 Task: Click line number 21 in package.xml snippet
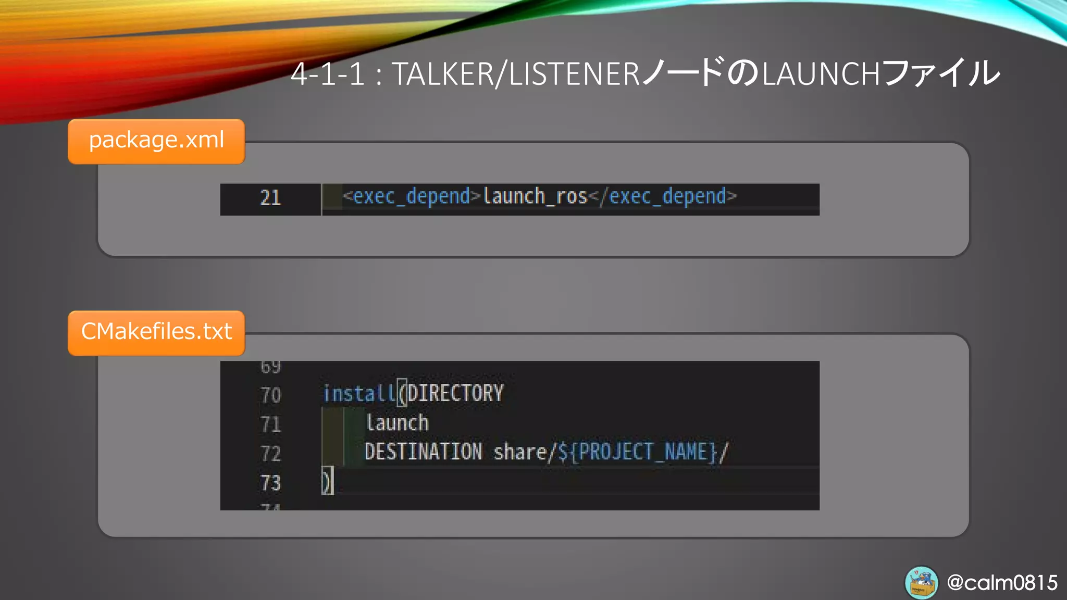270,198
